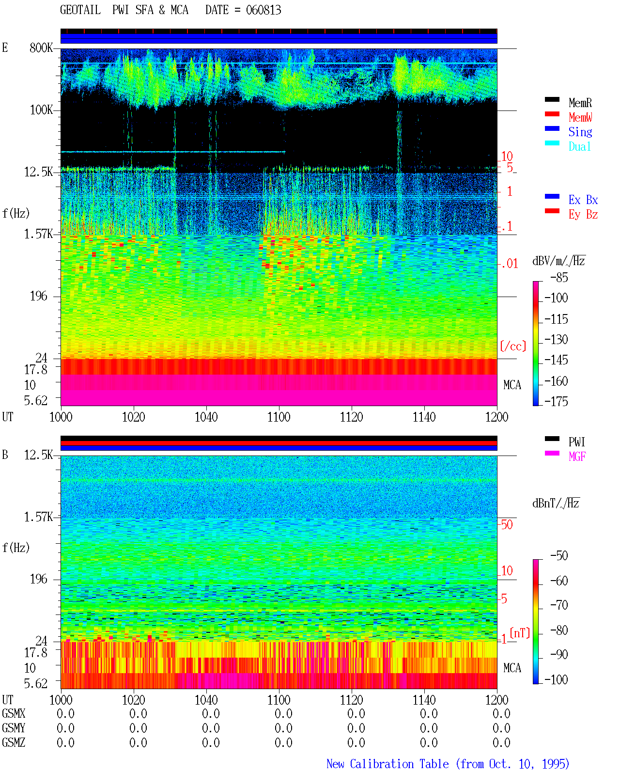
Task: Click the dBV/m electric field color bar
Action: click(536, 343)
